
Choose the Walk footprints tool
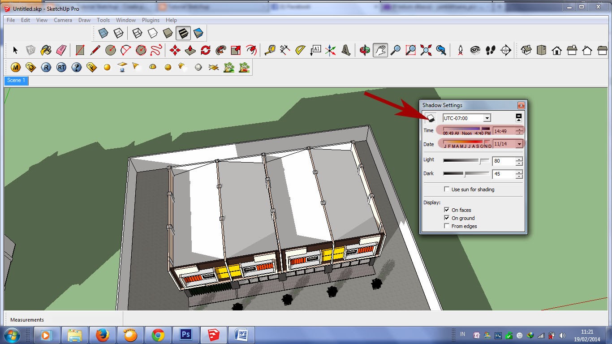[x=490, y=50]
